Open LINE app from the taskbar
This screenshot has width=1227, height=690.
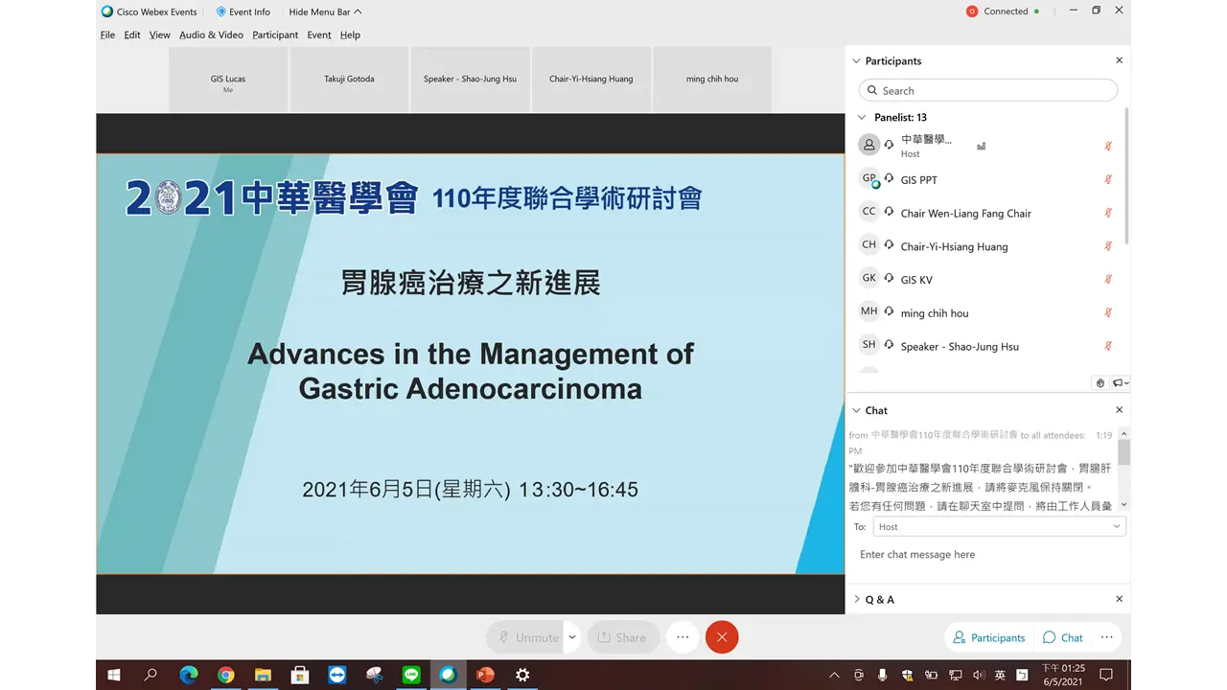point(411,675)
